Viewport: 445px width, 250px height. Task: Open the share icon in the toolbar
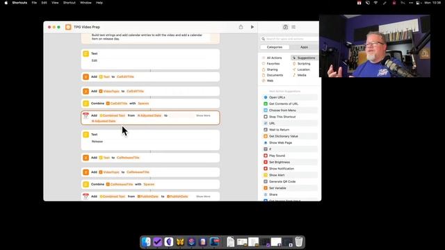coord(241,27)
